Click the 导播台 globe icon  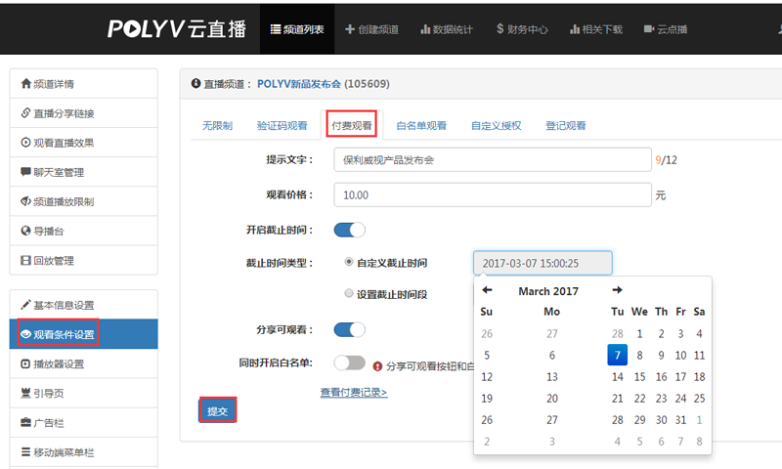(x=26, y=232)
